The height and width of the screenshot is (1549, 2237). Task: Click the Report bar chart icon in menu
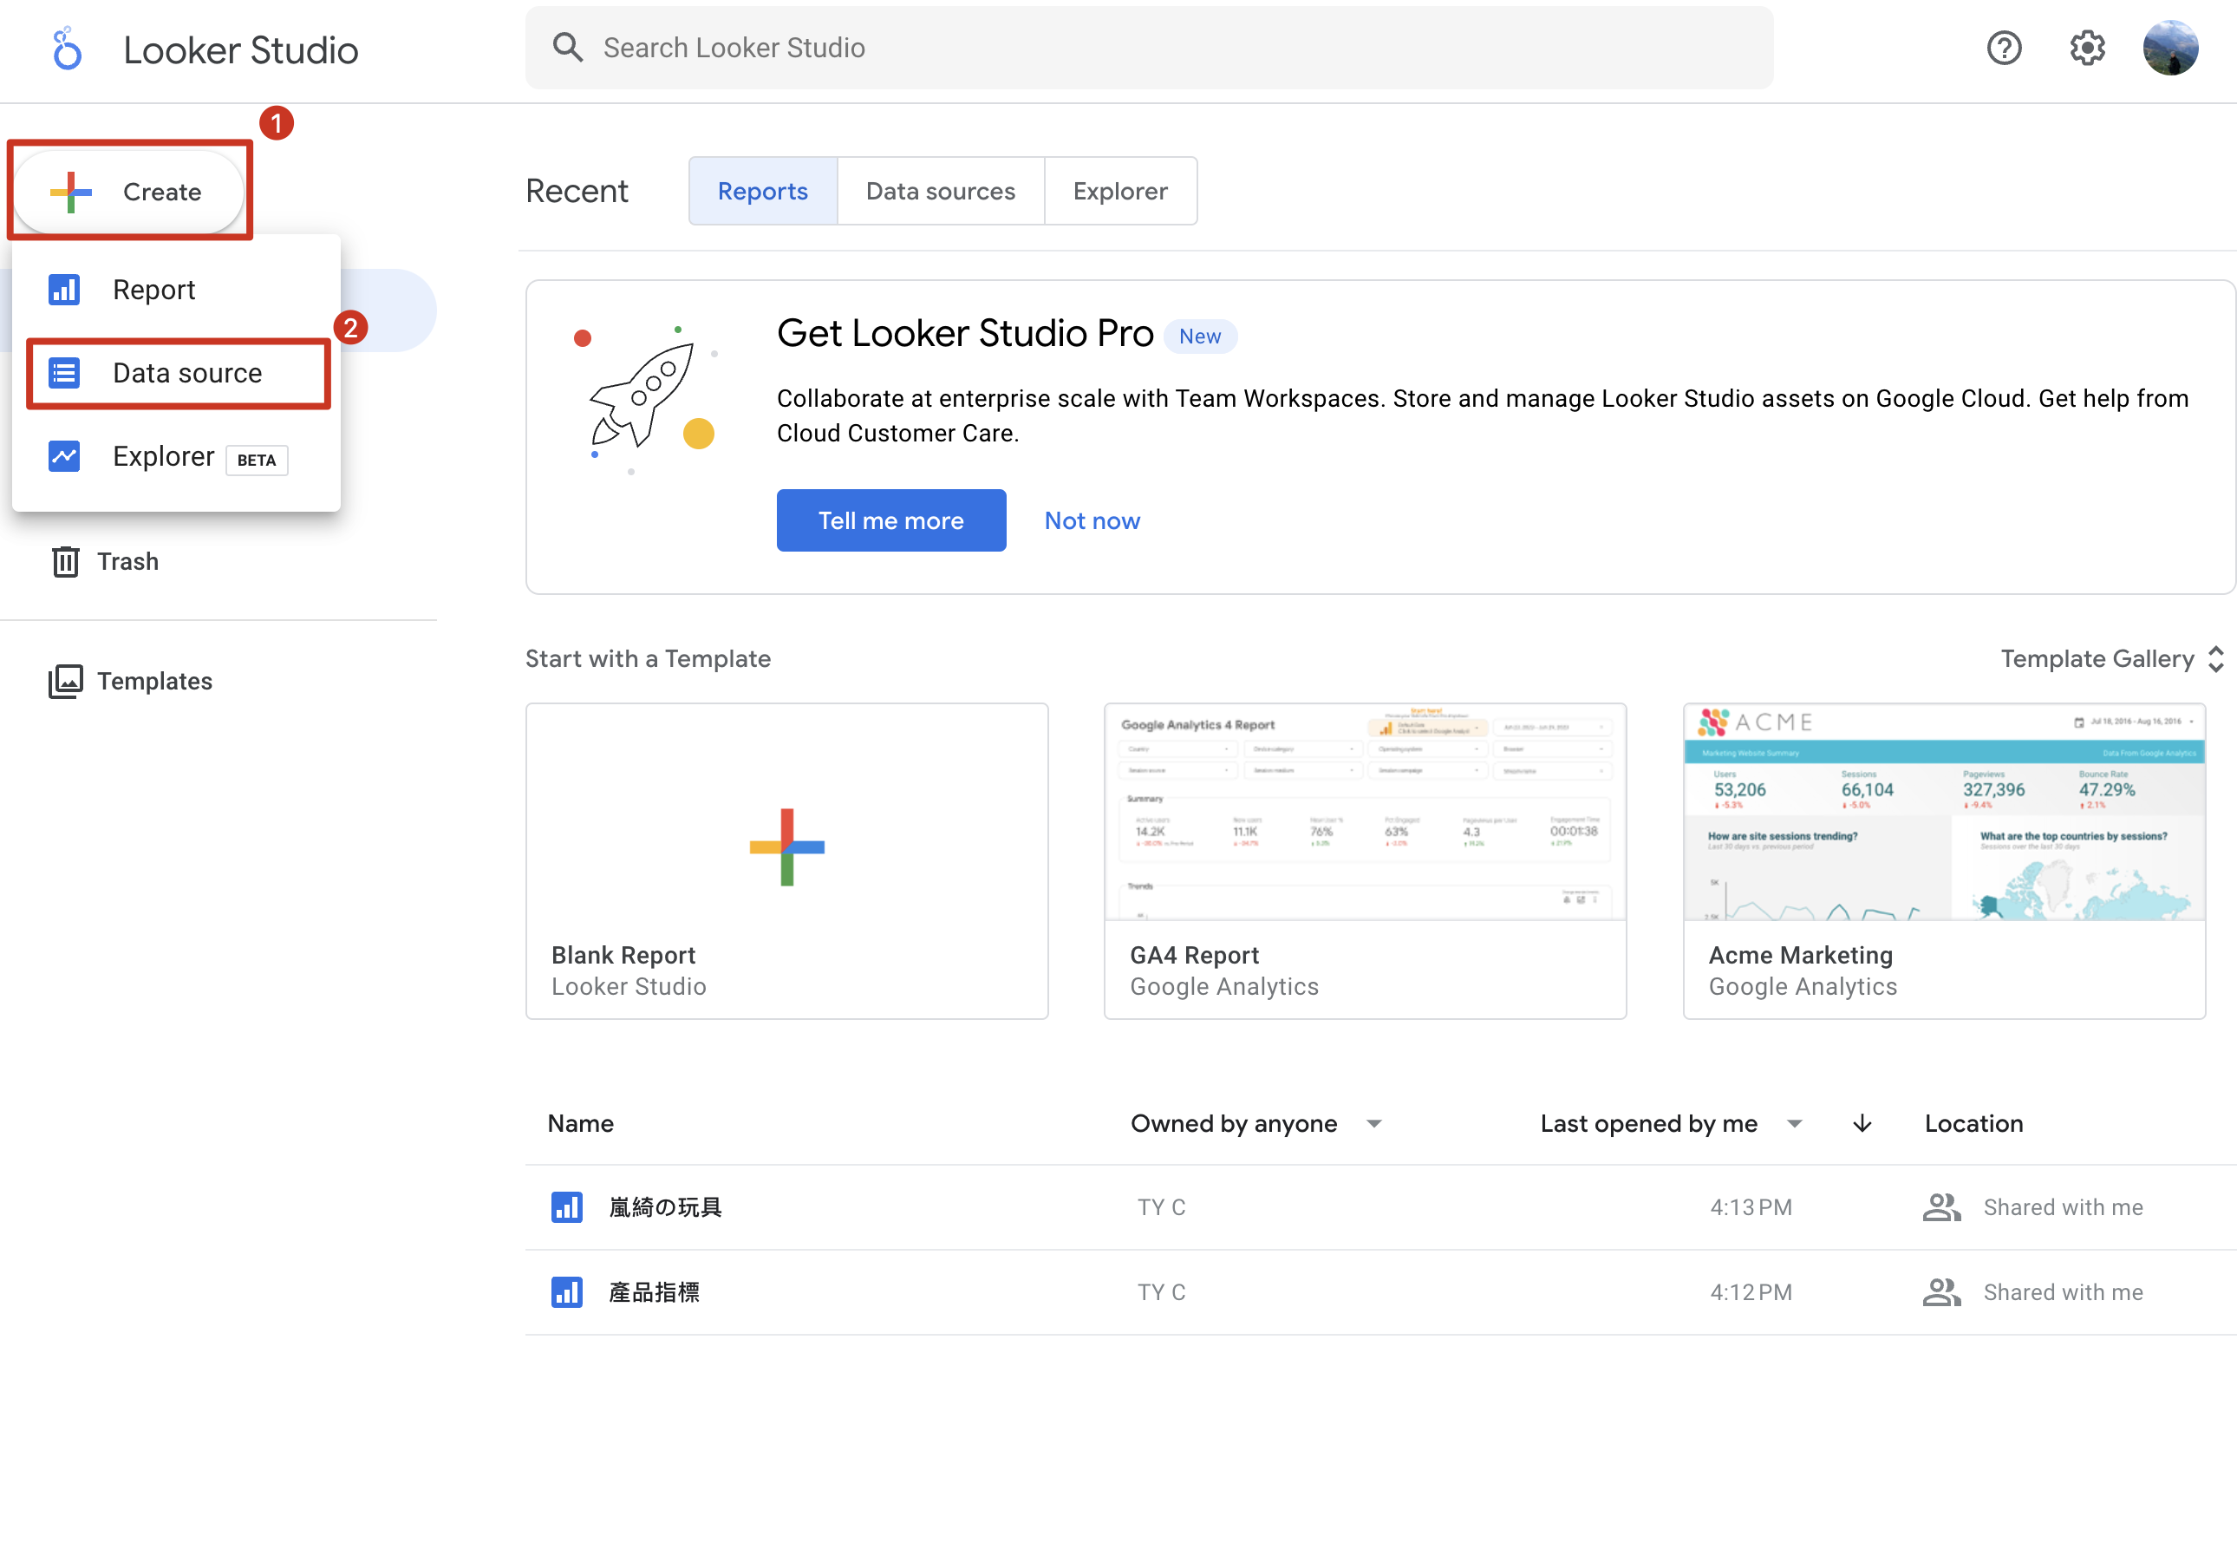point(64,289)
